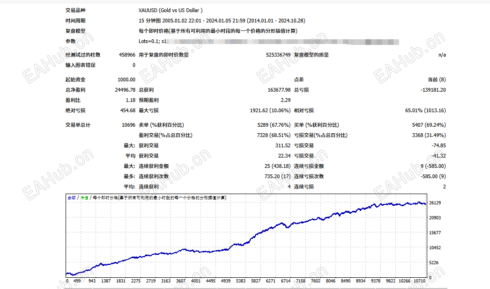Viewport: 490px width, 289px height.
Task: Click the modelling quality value n/a
Action: coord(442,55)
